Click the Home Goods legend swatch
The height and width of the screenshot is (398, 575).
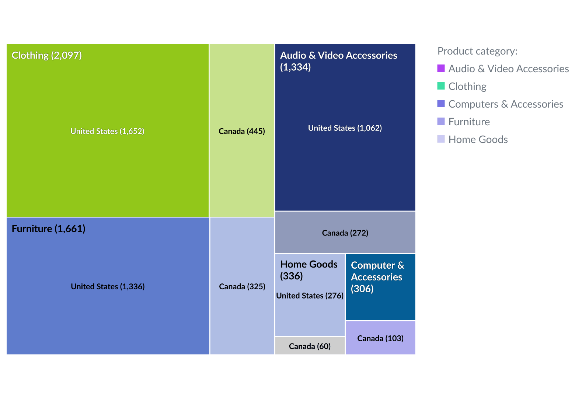pyautogui.click(x=441, y=139)
